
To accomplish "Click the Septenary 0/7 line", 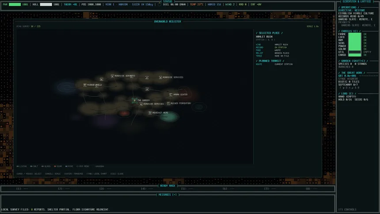I will point(348,85).
